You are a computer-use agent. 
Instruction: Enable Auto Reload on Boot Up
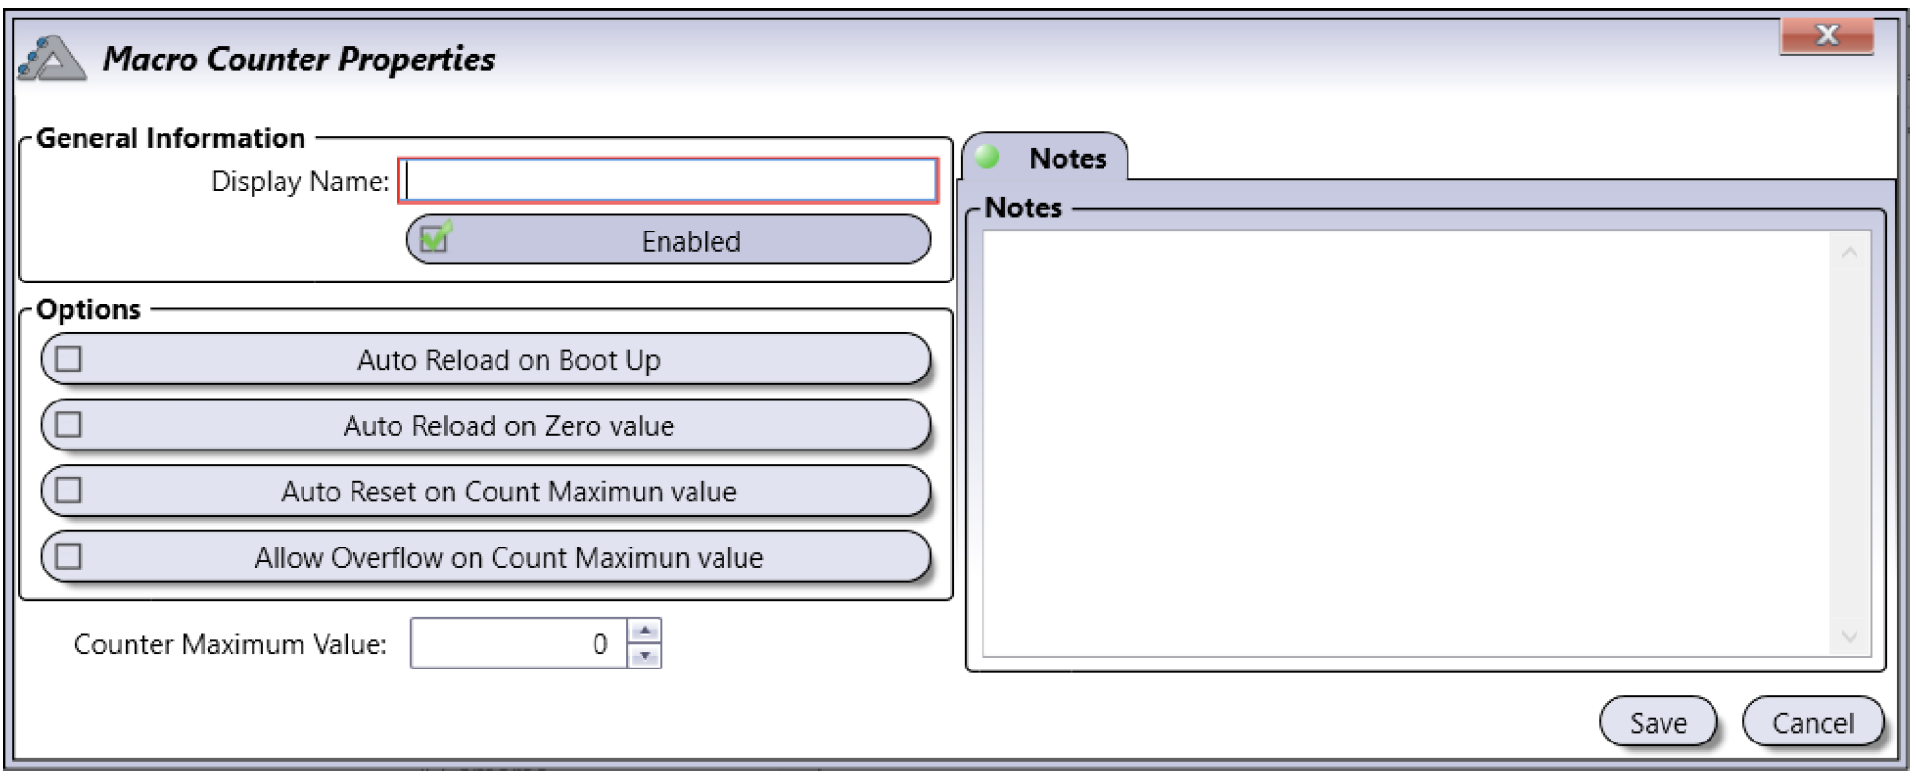tap(68, 359)
